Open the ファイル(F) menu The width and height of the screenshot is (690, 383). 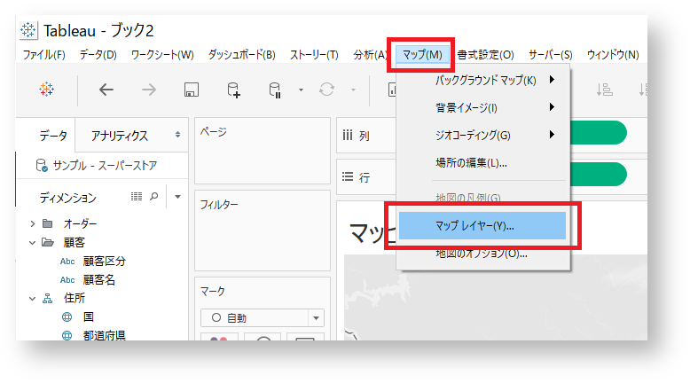[44, 55]
